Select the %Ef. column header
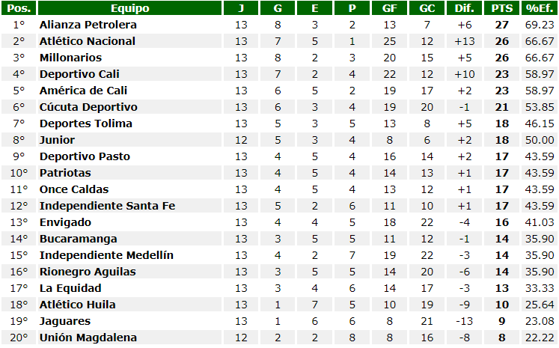Viewport: 559px width, 348px height. (x=539, y=8)
